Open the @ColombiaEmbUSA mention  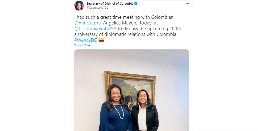(95, 29)
